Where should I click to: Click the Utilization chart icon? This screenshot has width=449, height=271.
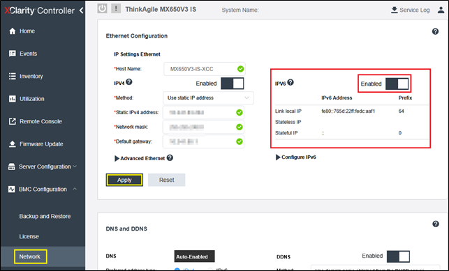13,99
